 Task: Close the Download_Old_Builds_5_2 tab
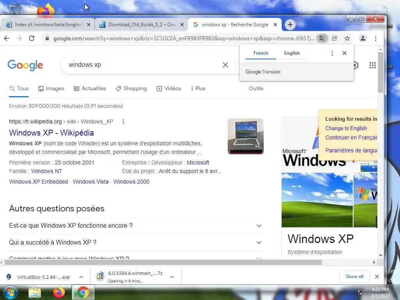[182, 25]
